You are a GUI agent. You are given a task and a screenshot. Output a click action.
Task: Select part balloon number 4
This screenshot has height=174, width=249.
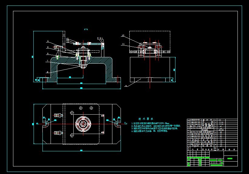tap(48, 41)
